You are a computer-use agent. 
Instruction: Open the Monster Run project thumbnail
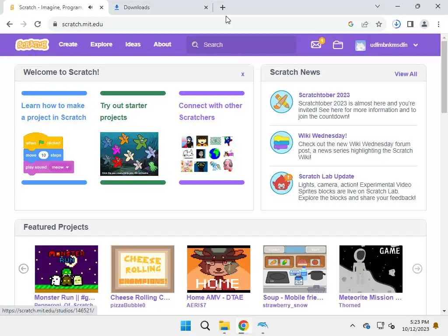click(x=66, y=269)
